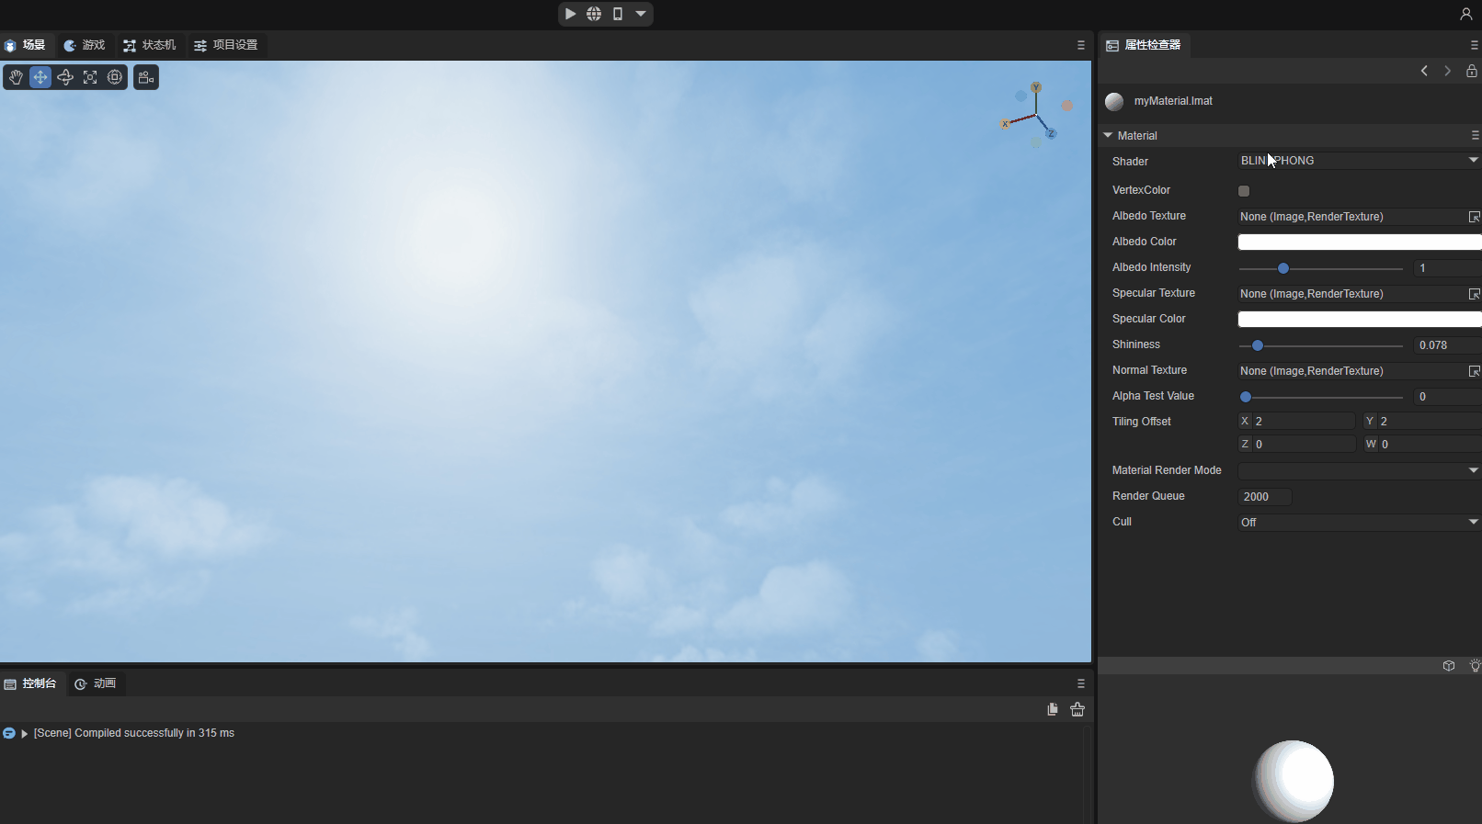This screenshot has width=1482, height=824.
Task: Click the Render Queue input field
Action: pos(1264,497)
